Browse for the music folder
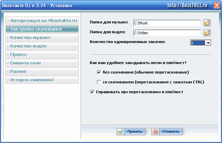Screen dimensions: 222x143 [207, 23]
